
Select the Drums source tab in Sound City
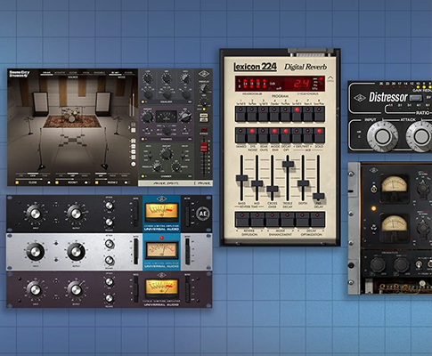tap(46, 73)
